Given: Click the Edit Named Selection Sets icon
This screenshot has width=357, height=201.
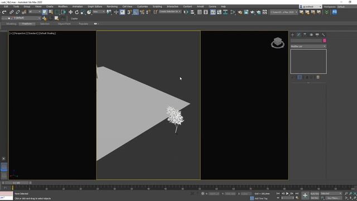Looking at the screenshot, I should tap(155, 12).
